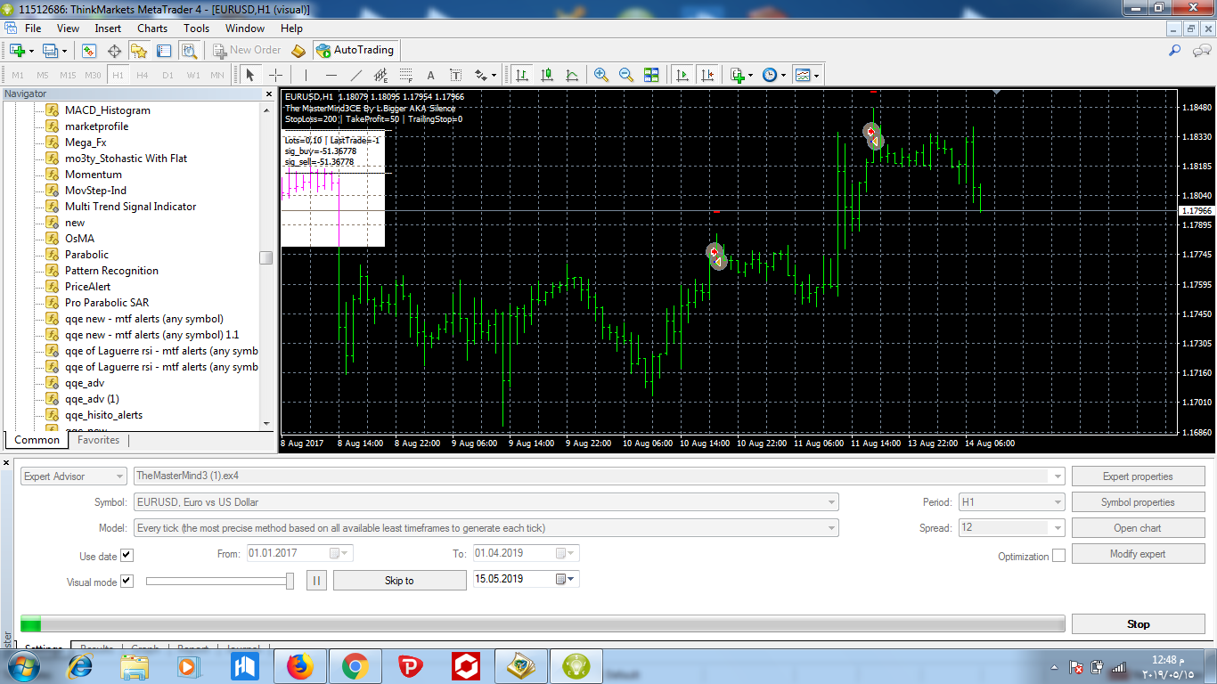Viewport: 1217px width, 684px height.
Task: Switch to M15 timeframe
Action: tap(68, 76)
